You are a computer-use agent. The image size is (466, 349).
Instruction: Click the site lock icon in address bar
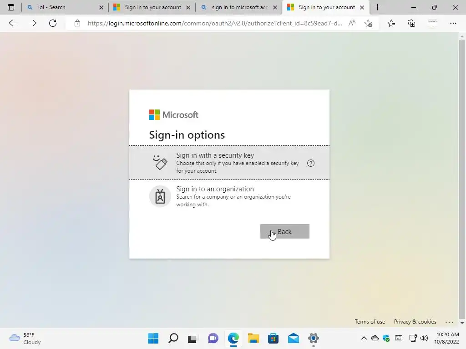(x=77, y=23)
